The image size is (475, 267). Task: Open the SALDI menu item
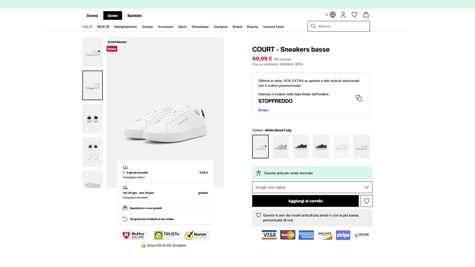[87, 27]
